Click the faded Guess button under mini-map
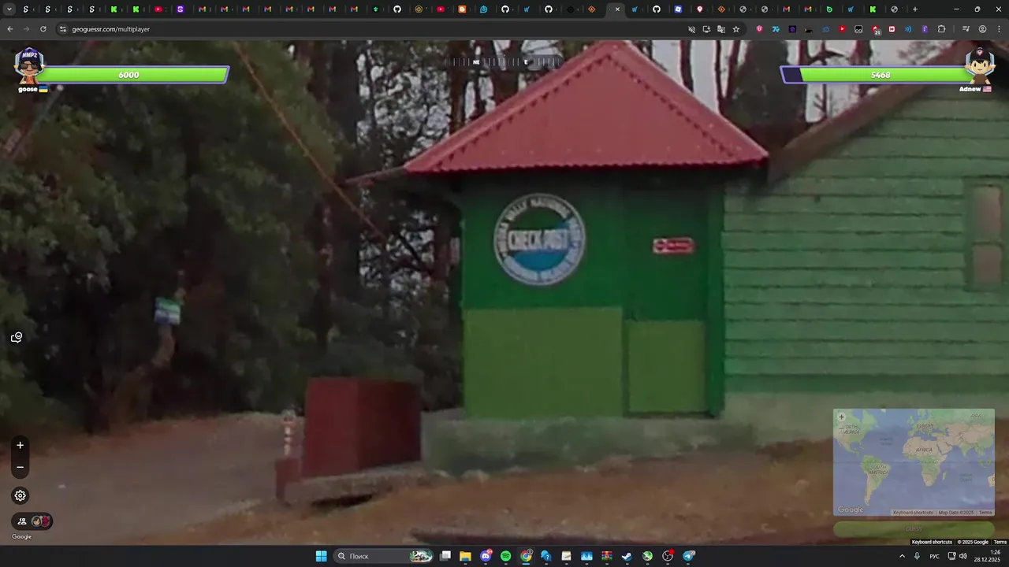The width and height of the screenshot is (1009, 567). click(914, 529)
